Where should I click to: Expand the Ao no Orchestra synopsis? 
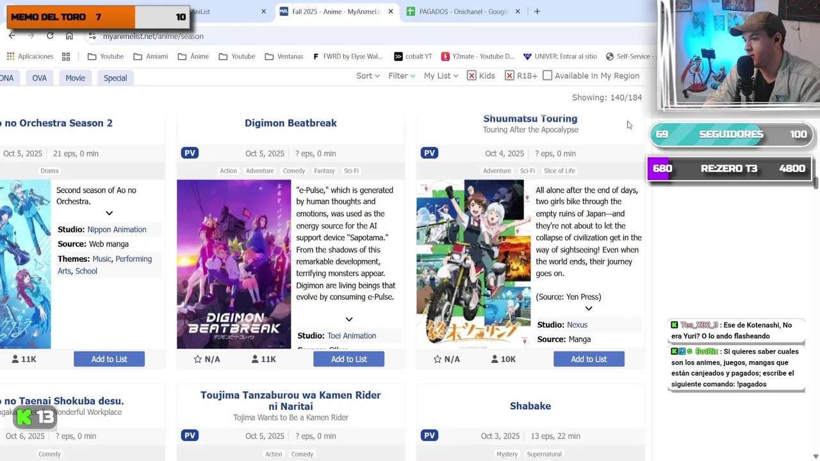[109, 213]
